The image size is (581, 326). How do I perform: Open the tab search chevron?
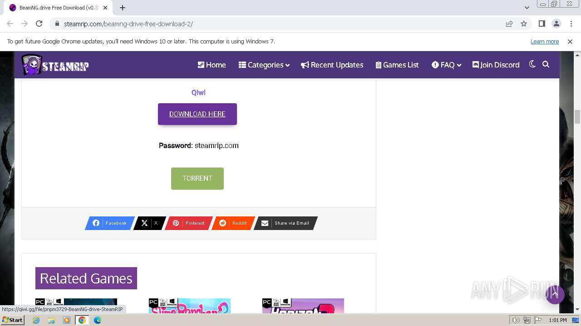[527, 8]
